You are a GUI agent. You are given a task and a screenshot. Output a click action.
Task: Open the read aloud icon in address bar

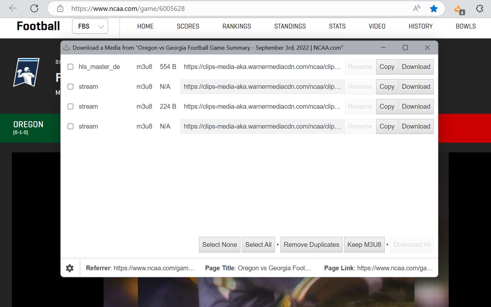pyautogui.click(x=417, y=8)
